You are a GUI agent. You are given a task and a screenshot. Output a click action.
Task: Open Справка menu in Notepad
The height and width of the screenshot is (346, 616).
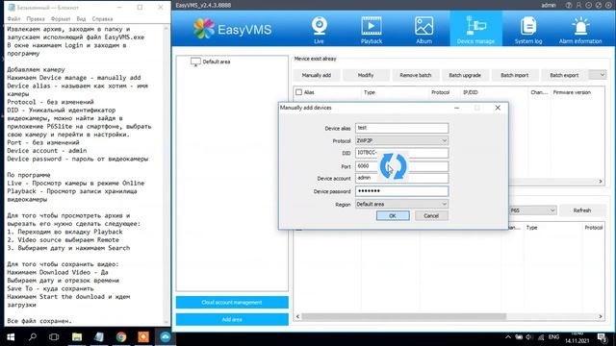tap(102, 19)
